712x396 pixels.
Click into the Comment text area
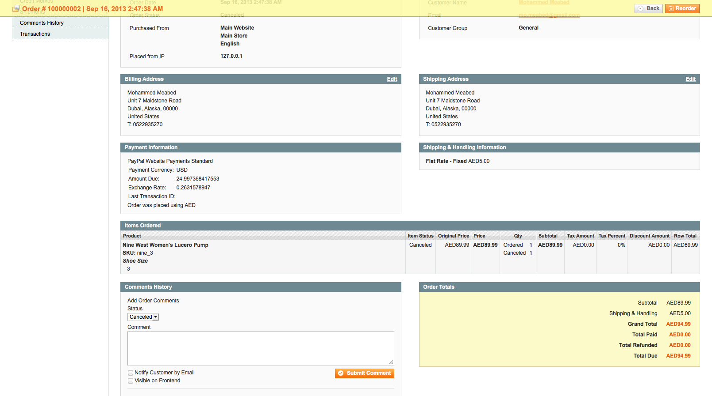(x=261, y=348)
